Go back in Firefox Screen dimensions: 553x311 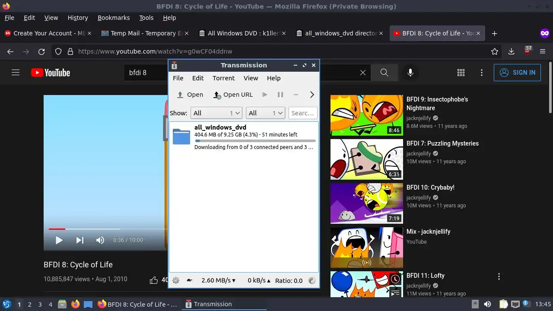pyautogui.click(x=10, y=51)
